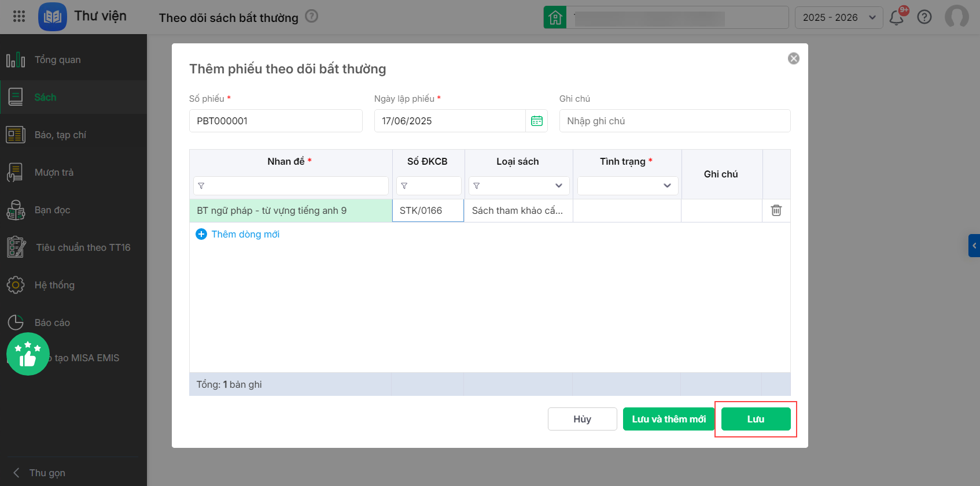Open the help question mark icon in the header
The height and width of the screenshot is (486, 980).
(924, 17)
